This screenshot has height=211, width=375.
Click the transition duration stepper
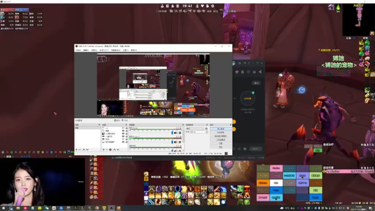pyautogui.click(x=207, y=132)
